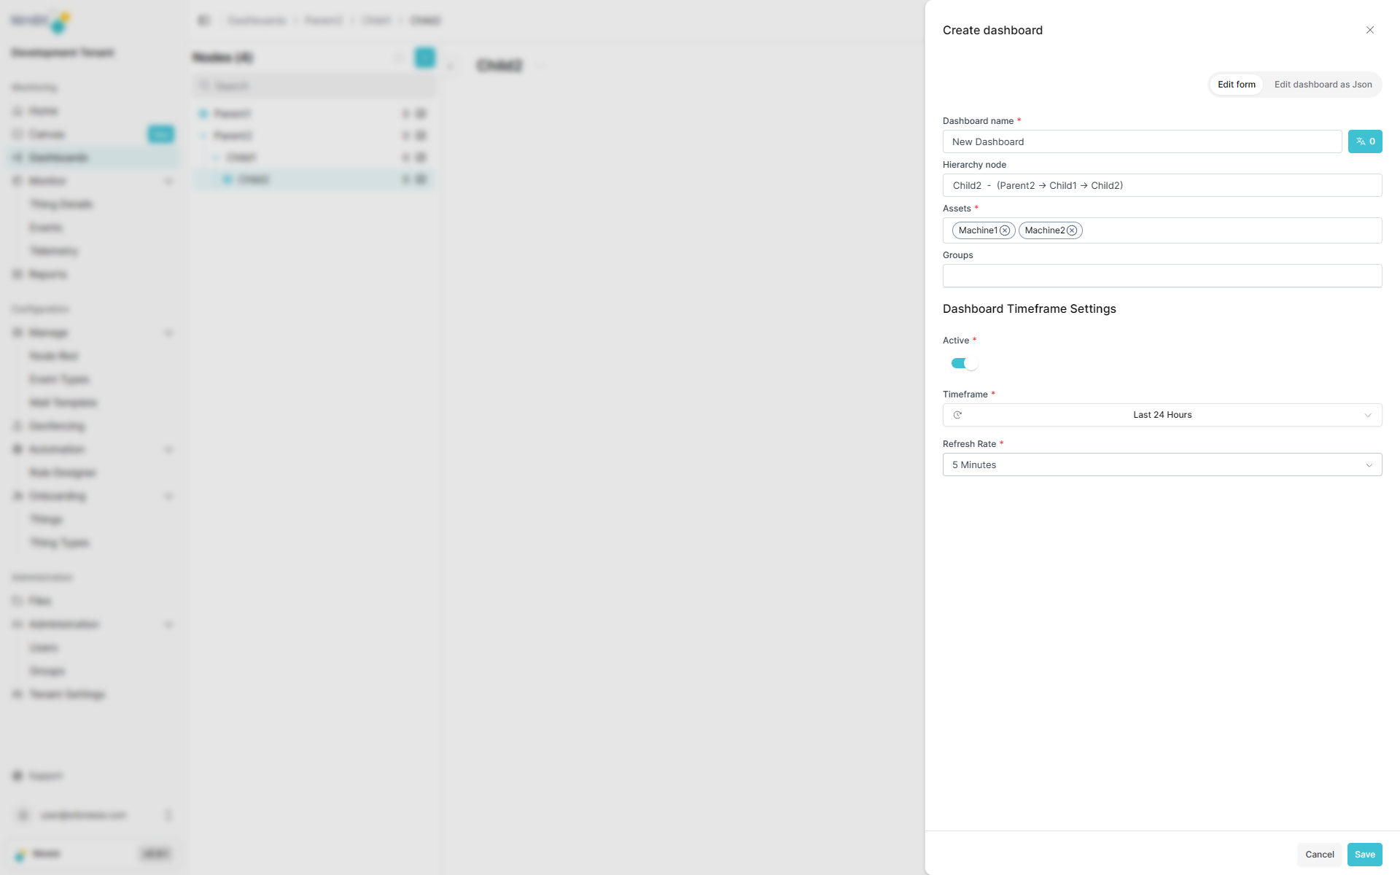Select the Canvas icon in sidebar
Screen dimensions: 1400x875
pyautogui.click(x=18, y=134)
